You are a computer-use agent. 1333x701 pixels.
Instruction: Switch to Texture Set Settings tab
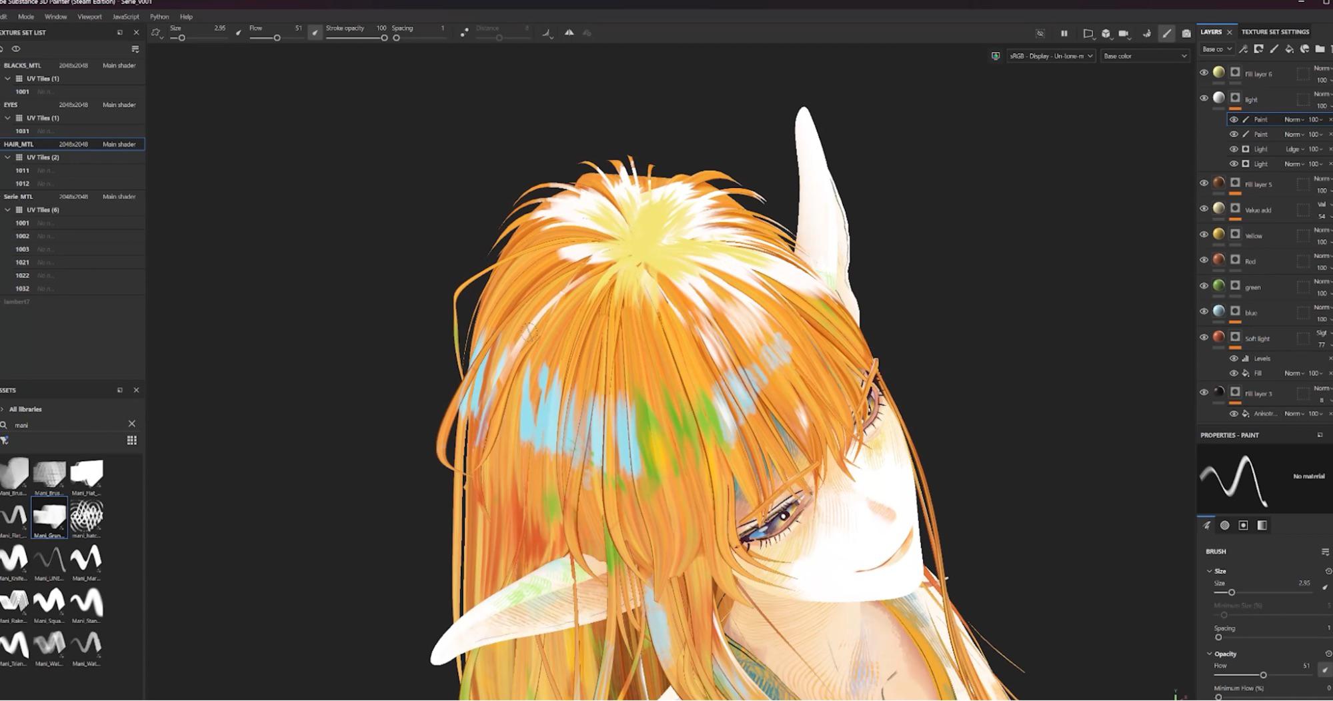[1275, 32]
